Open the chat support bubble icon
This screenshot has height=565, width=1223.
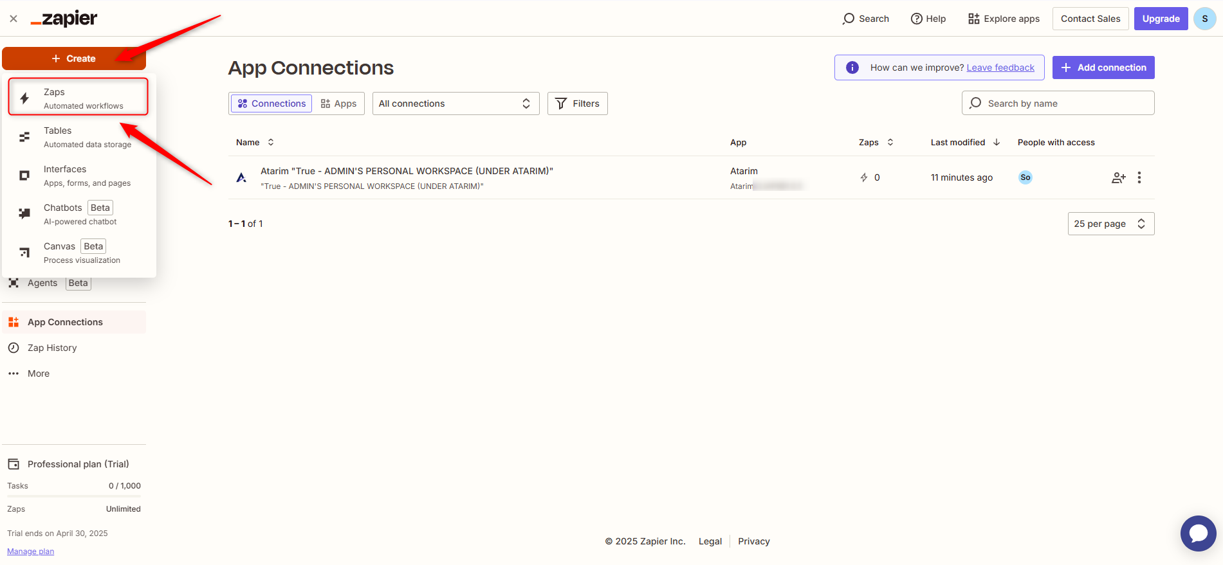[1198, 534]
